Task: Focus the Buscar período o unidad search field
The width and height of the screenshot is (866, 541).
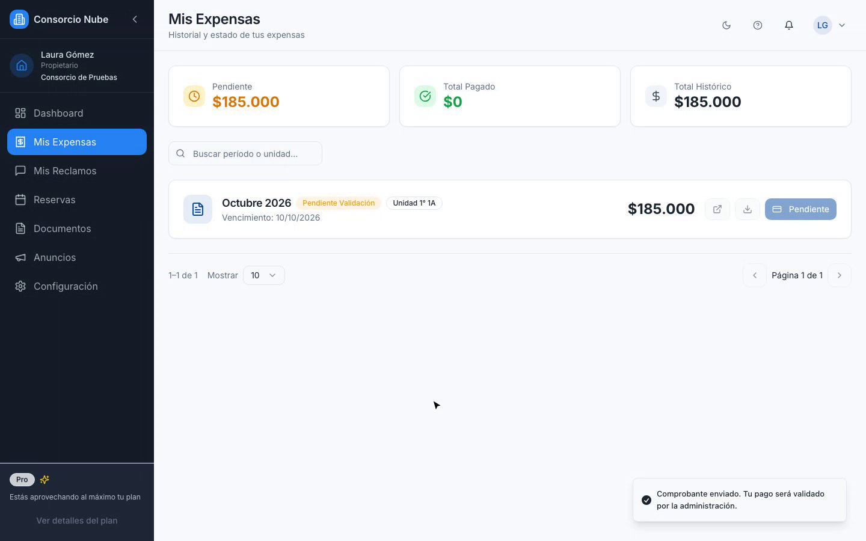Action: click(245, 153)
